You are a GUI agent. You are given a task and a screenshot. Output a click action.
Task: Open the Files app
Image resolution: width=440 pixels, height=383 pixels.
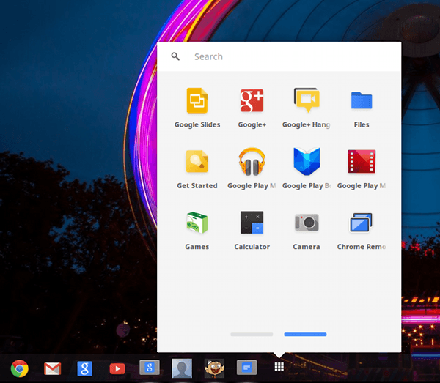pos(362,100)
